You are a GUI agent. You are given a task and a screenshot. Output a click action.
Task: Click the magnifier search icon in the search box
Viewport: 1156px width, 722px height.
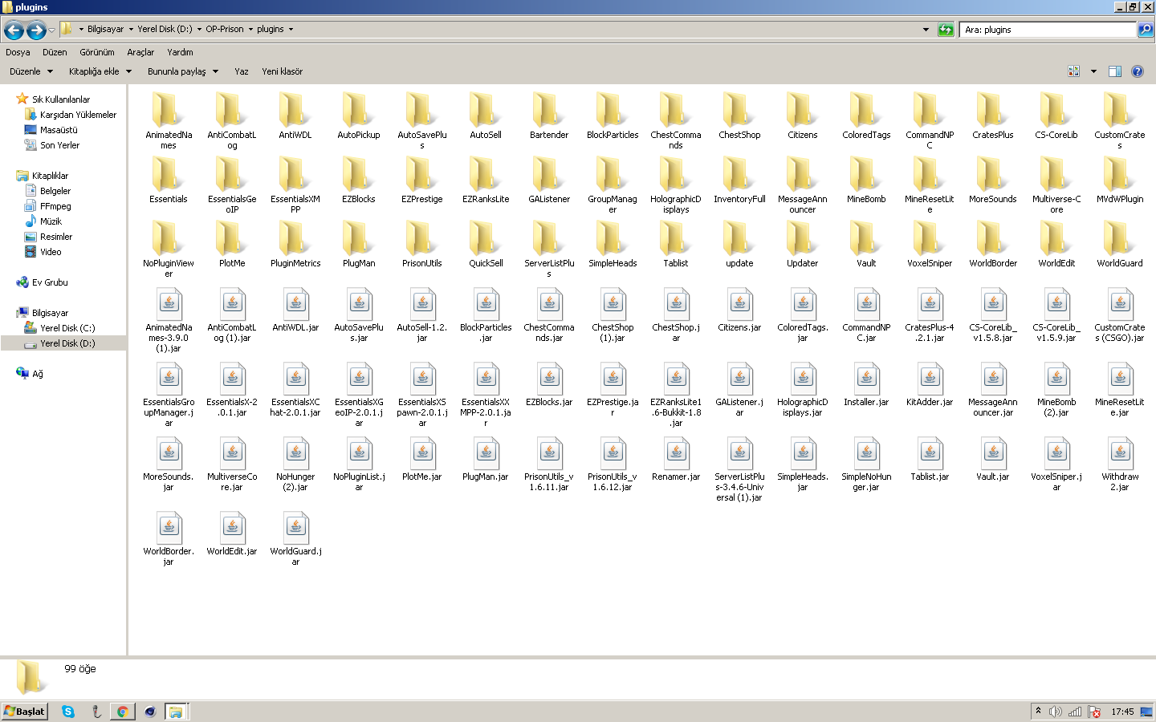pyautogui.click(x=1146, y=30)
